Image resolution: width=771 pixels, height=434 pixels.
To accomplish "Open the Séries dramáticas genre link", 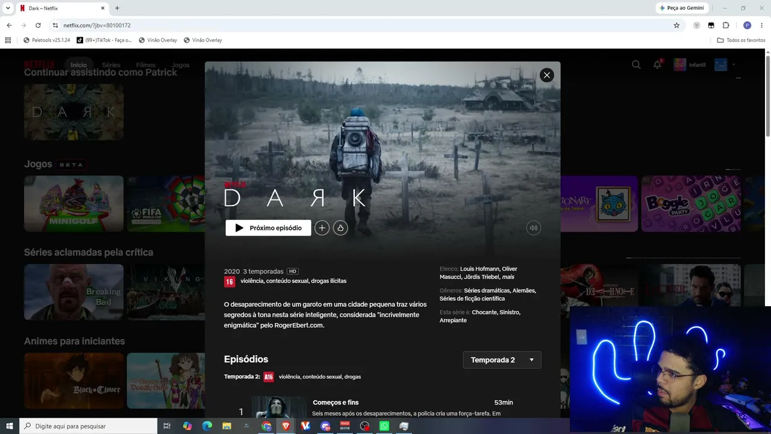I will [x=487, y=291].
